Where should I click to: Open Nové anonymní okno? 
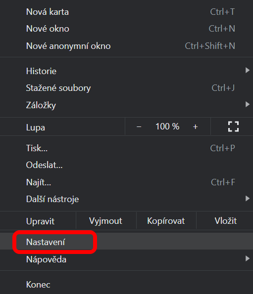pyautogui.click(x=126, y=46)
